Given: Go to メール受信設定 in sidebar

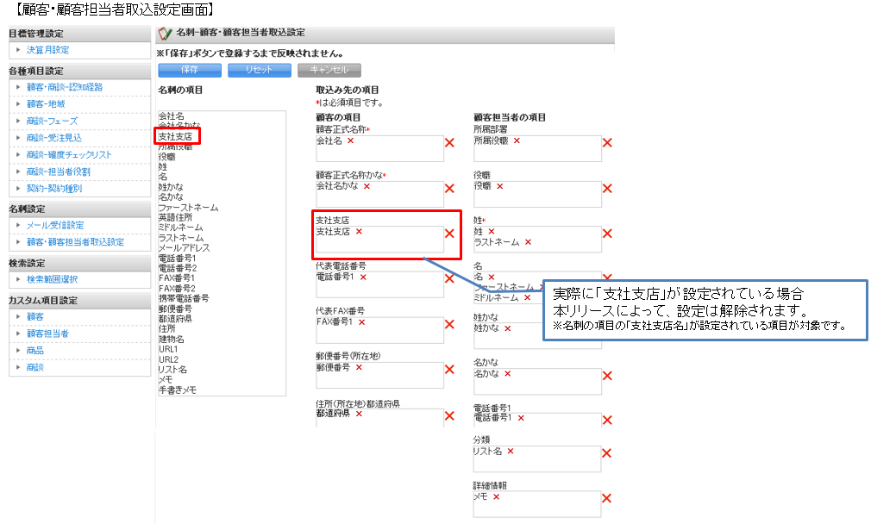Looking at the screenshot, I should tap(55, 226).
